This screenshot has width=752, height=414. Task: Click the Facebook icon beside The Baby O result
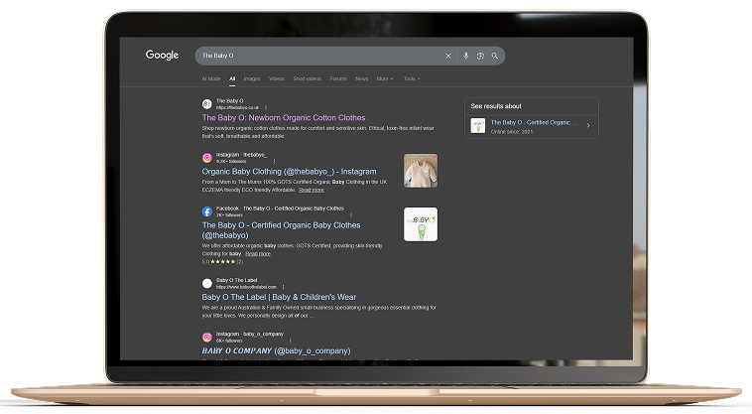pyautogui.click(x=207, y=211)
